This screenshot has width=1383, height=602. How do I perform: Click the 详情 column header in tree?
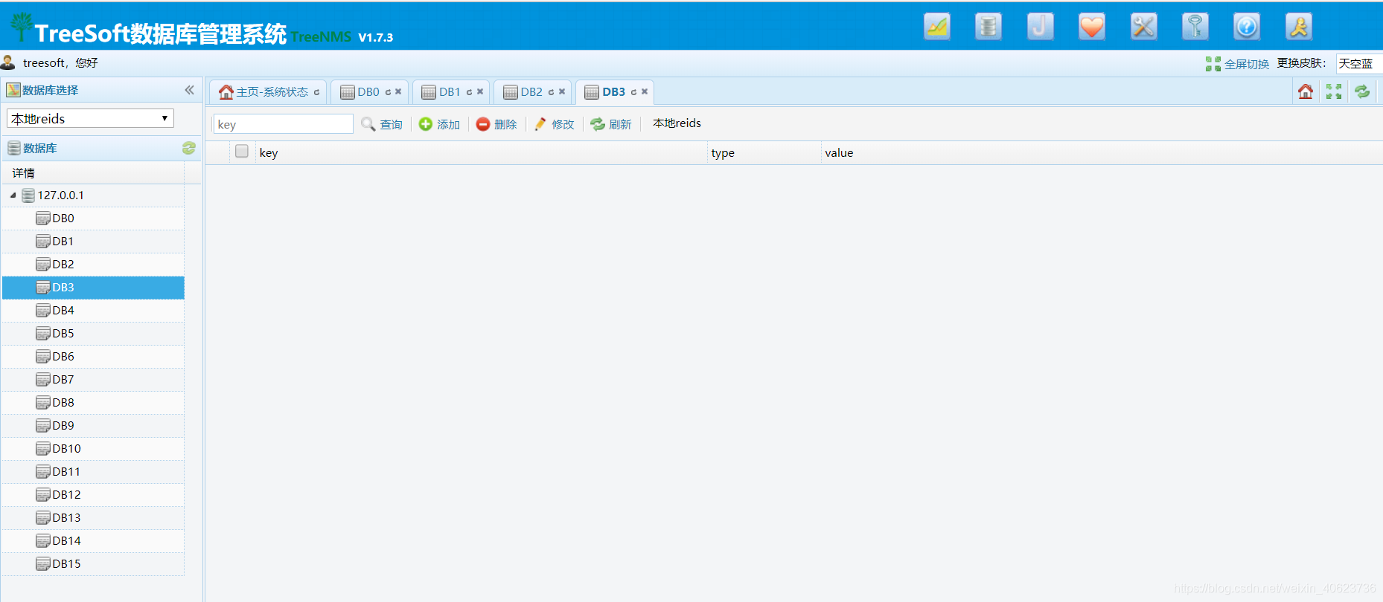pyautogui.click(x=92, y=173)
